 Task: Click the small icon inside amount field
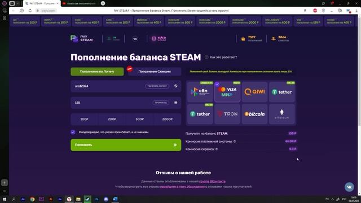pyautogui.click(x=175, y=103)
